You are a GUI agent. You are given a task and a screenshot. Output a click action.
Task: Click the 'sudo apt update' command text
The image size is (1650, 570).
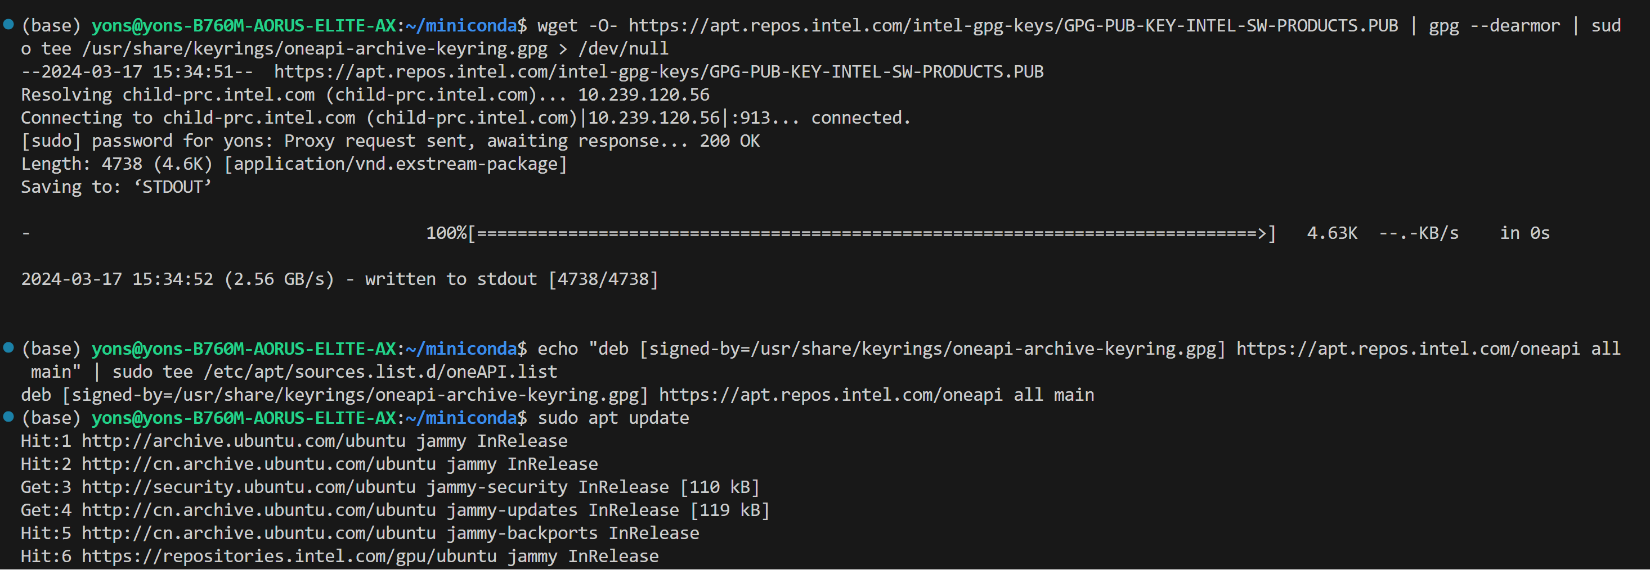tap(613, 418)
